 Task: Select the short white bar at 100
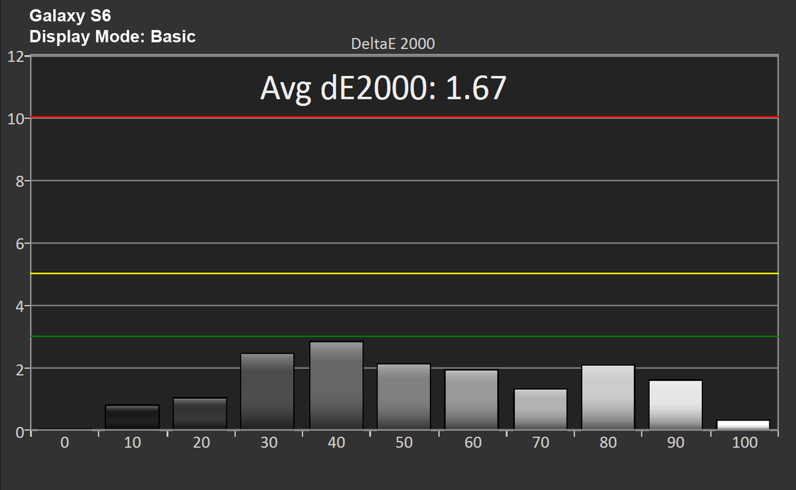tap(744, 425)
